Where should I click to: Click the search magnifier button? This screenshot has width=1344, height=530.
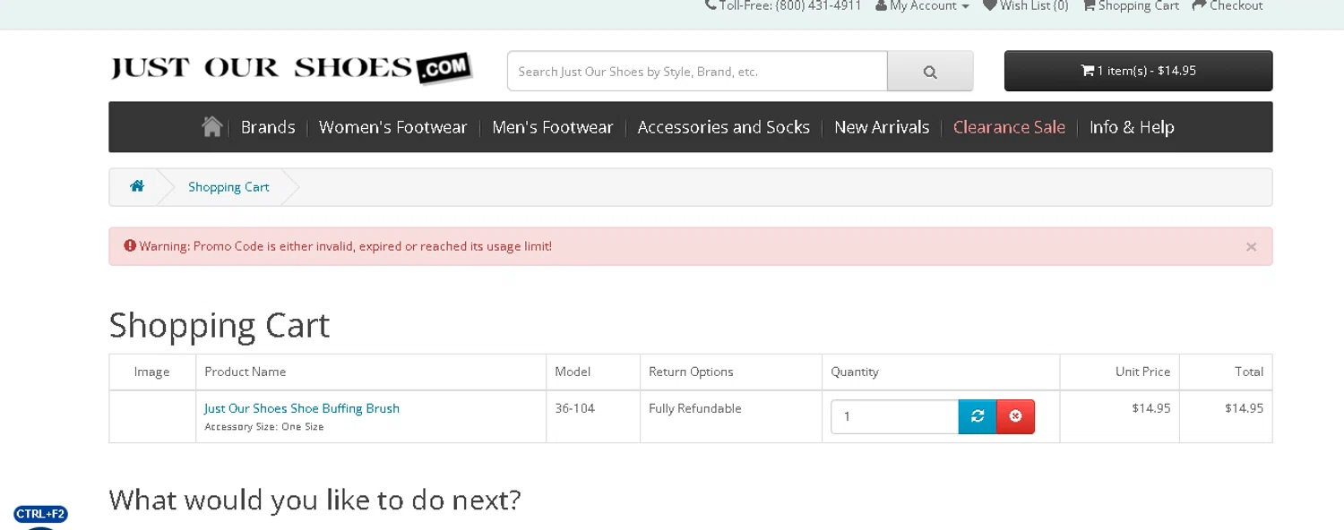pyautogui.click(x=930, y=71)
